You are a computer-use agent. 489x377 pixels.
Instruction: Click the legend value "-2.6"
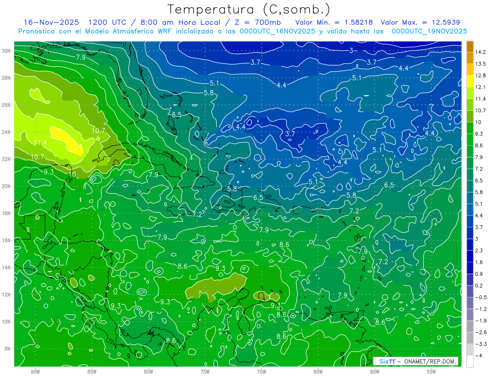(x=480, y=332)
